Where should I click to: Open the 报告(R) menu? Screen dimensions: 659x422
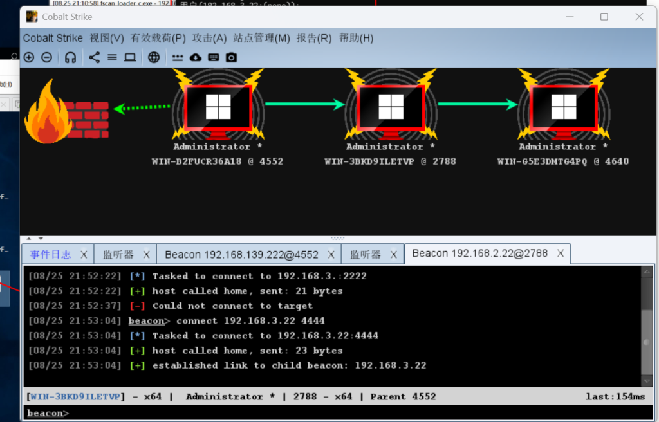(x=314, y=38)
